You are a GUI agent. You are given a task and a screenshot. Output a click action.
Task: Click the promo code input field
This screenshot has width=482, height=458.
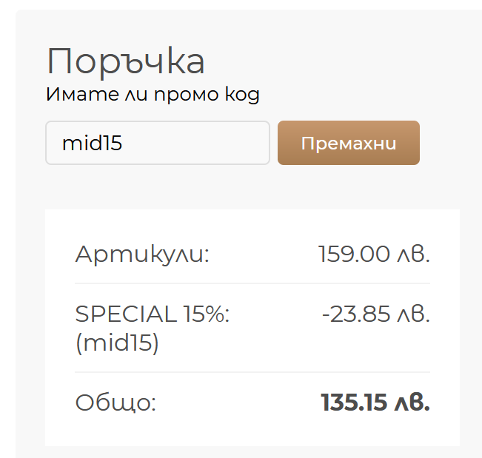pyautogui.click(x=157, y=143)
